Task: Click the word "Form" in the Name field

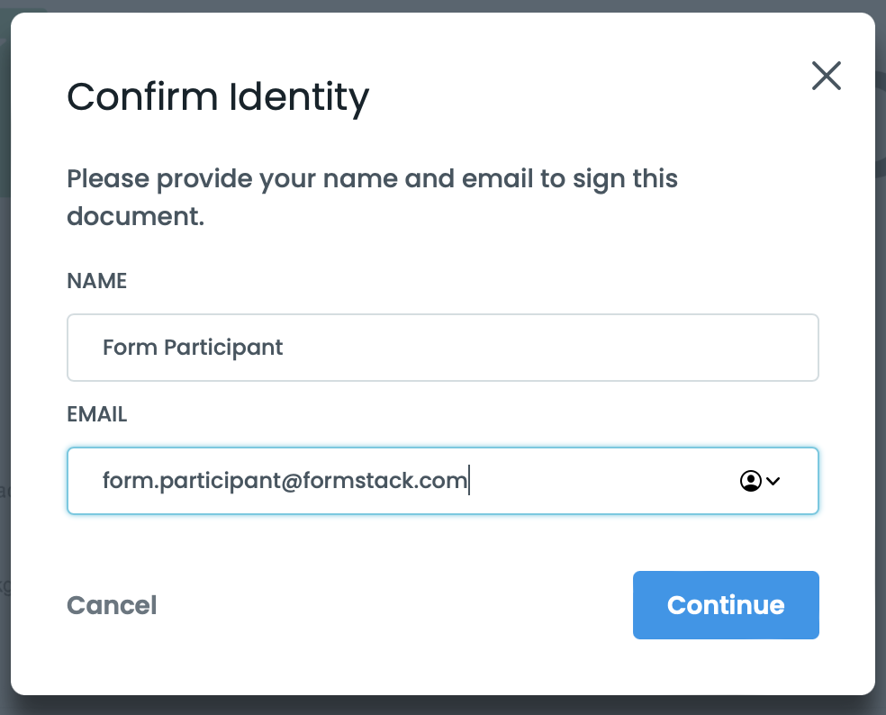Action: [x=129, y=348]
